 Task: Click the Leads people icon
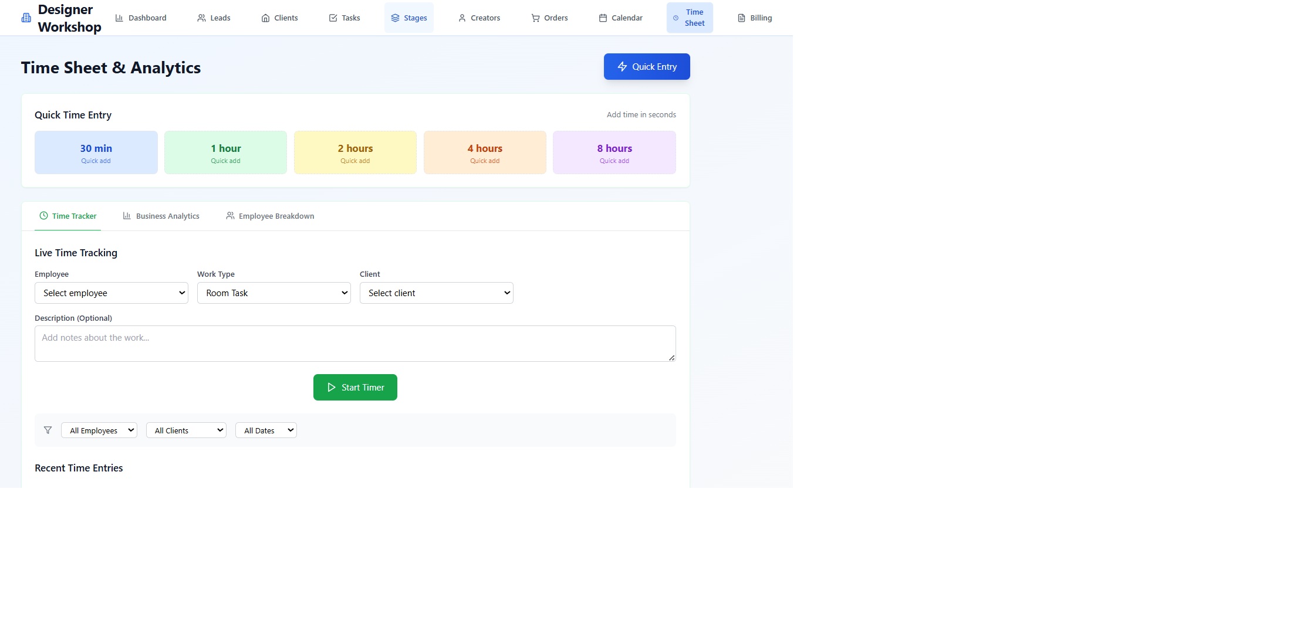(x=201, y=18)
